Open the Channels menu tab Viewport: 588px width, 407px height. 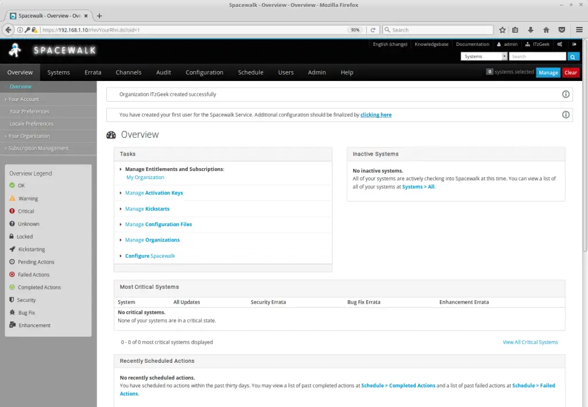coord(129,72)
